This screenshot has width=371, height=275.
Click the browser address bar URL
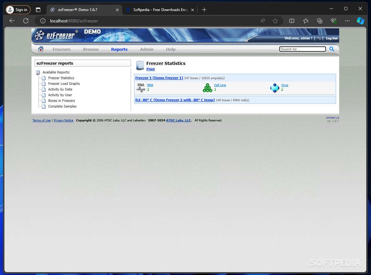(x=74, y=21)
